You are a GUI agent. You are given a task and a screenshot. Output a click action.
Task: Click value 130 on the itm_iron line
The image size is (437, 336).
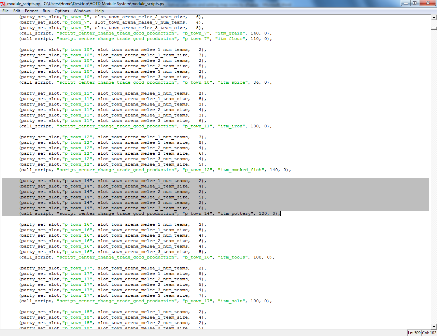[x=255, y=126]
